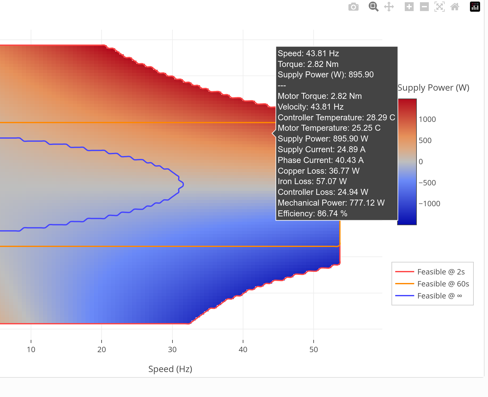
Task: Click the 'Speed (Hz)' axis title
Action: point(170,369)
